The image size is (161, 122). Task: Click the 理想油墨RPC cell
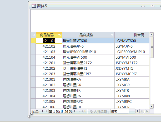88,101
